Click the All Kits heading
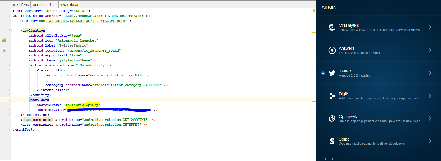 (328, 8)
